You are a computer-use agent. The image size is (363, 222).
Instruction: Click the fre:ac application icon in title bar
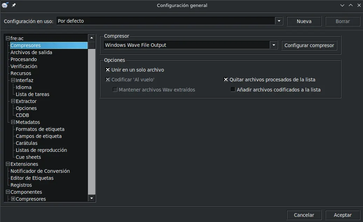point(5,5)
